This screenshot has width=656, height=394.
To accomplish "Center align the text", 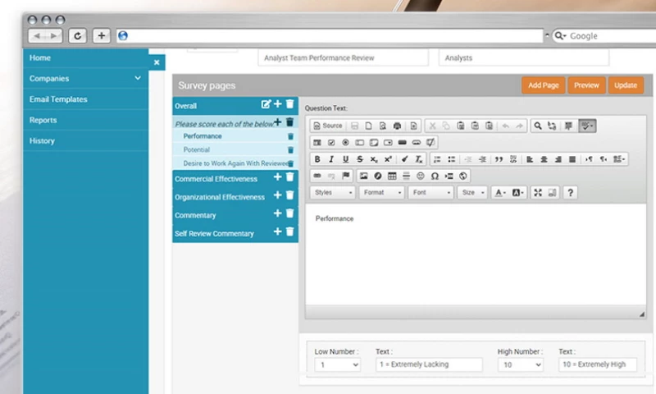I will (544, 159).
